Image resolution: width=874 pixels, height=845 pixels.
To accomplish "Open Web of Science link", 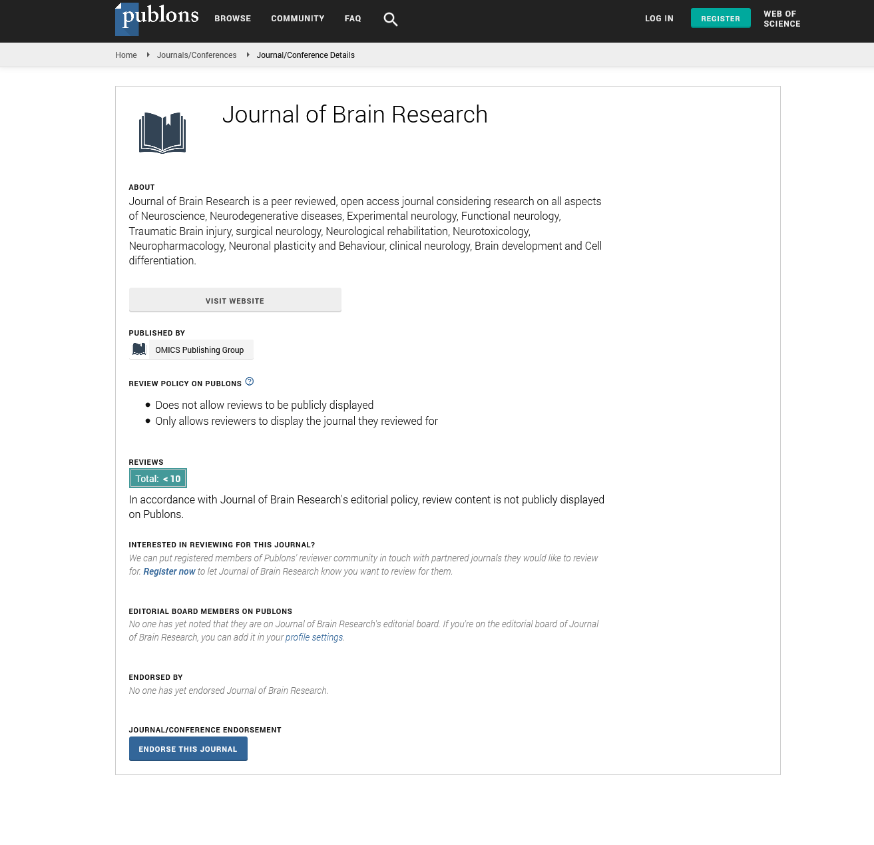I will tap(781, 19).
